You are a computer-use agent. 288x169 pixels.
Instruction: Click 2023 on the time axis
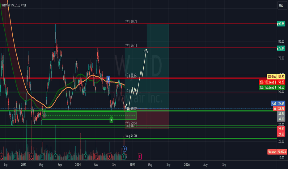click(24, 165)
